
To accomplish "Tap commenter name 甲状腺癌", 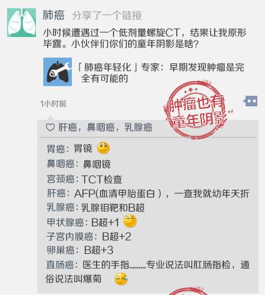I will (x=65, y=222).
